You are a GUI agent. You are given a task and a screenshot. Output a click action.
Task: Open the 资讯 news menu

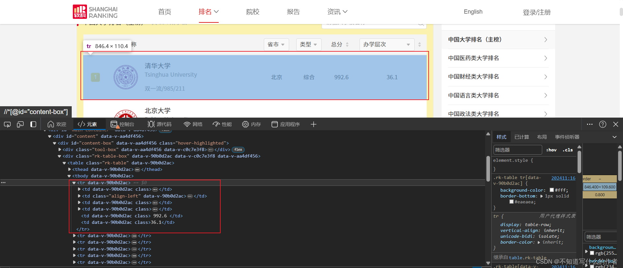(337, 12)
